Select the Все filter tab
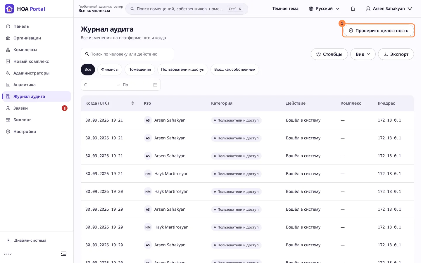This screenshot has width=421, height=263. point(88,70)
